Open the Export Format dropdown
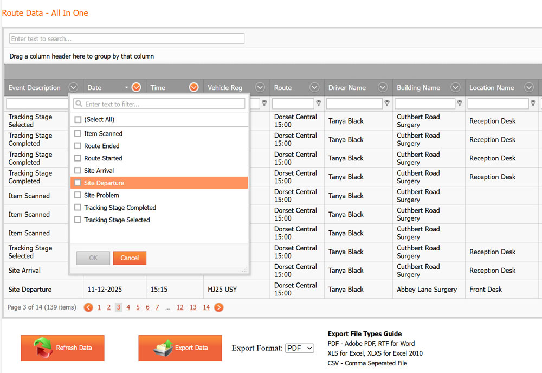542x373 pixels. pyautogui.click(x=299, y=348)
